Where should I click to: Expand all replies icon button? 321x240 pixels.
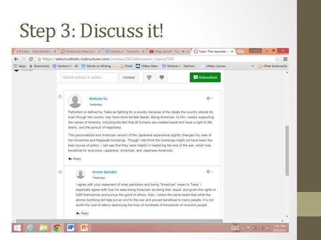(162, 77)
